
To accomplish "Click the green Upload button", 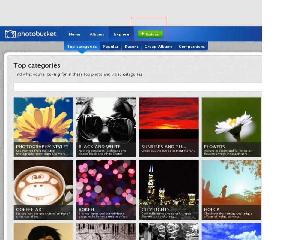I will tap(151, 34).
